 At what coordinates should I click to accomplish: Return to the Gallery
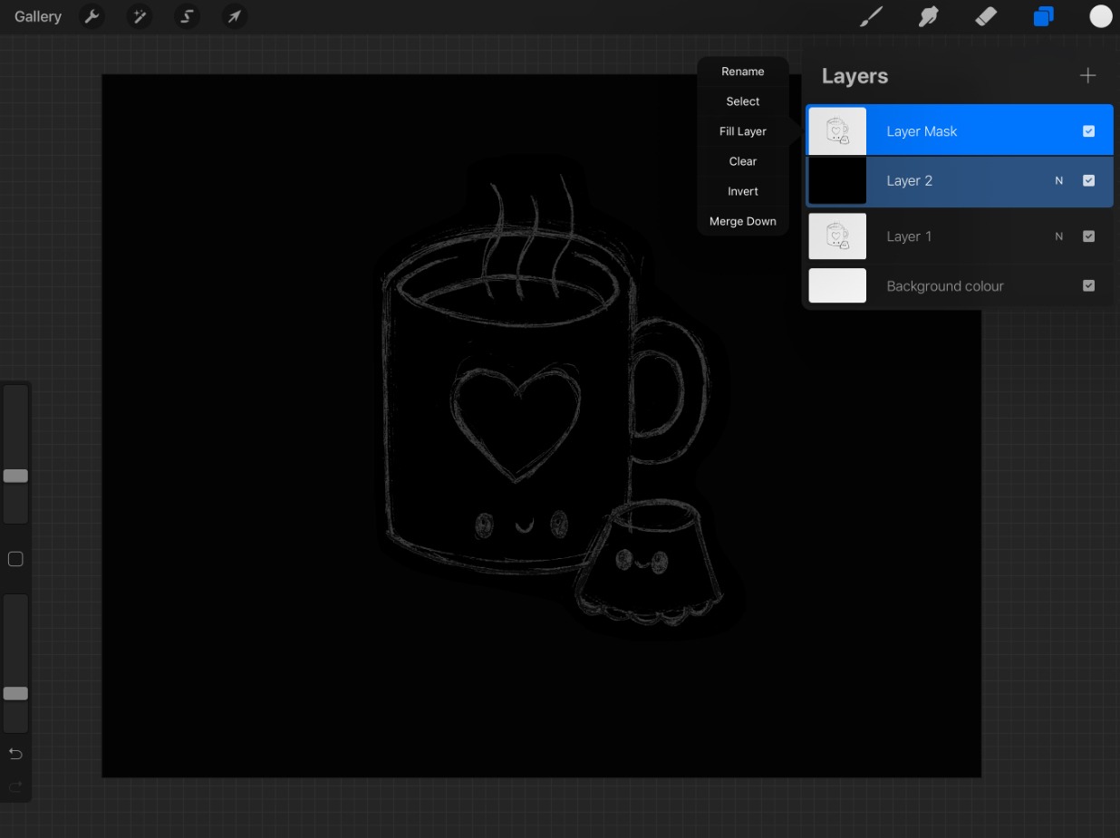(x=36, y=15)
